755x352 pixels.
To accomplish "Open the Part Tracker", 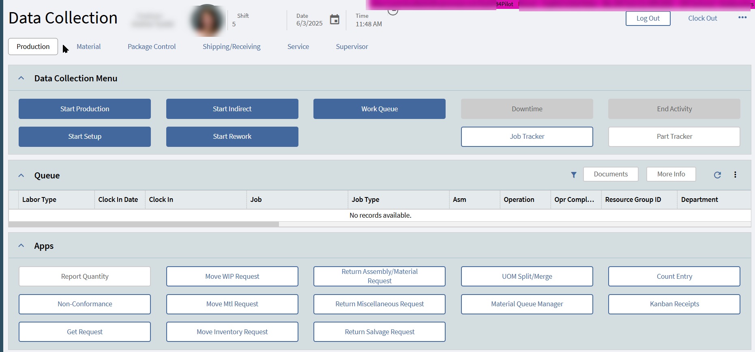I will [x=674, y=137].
